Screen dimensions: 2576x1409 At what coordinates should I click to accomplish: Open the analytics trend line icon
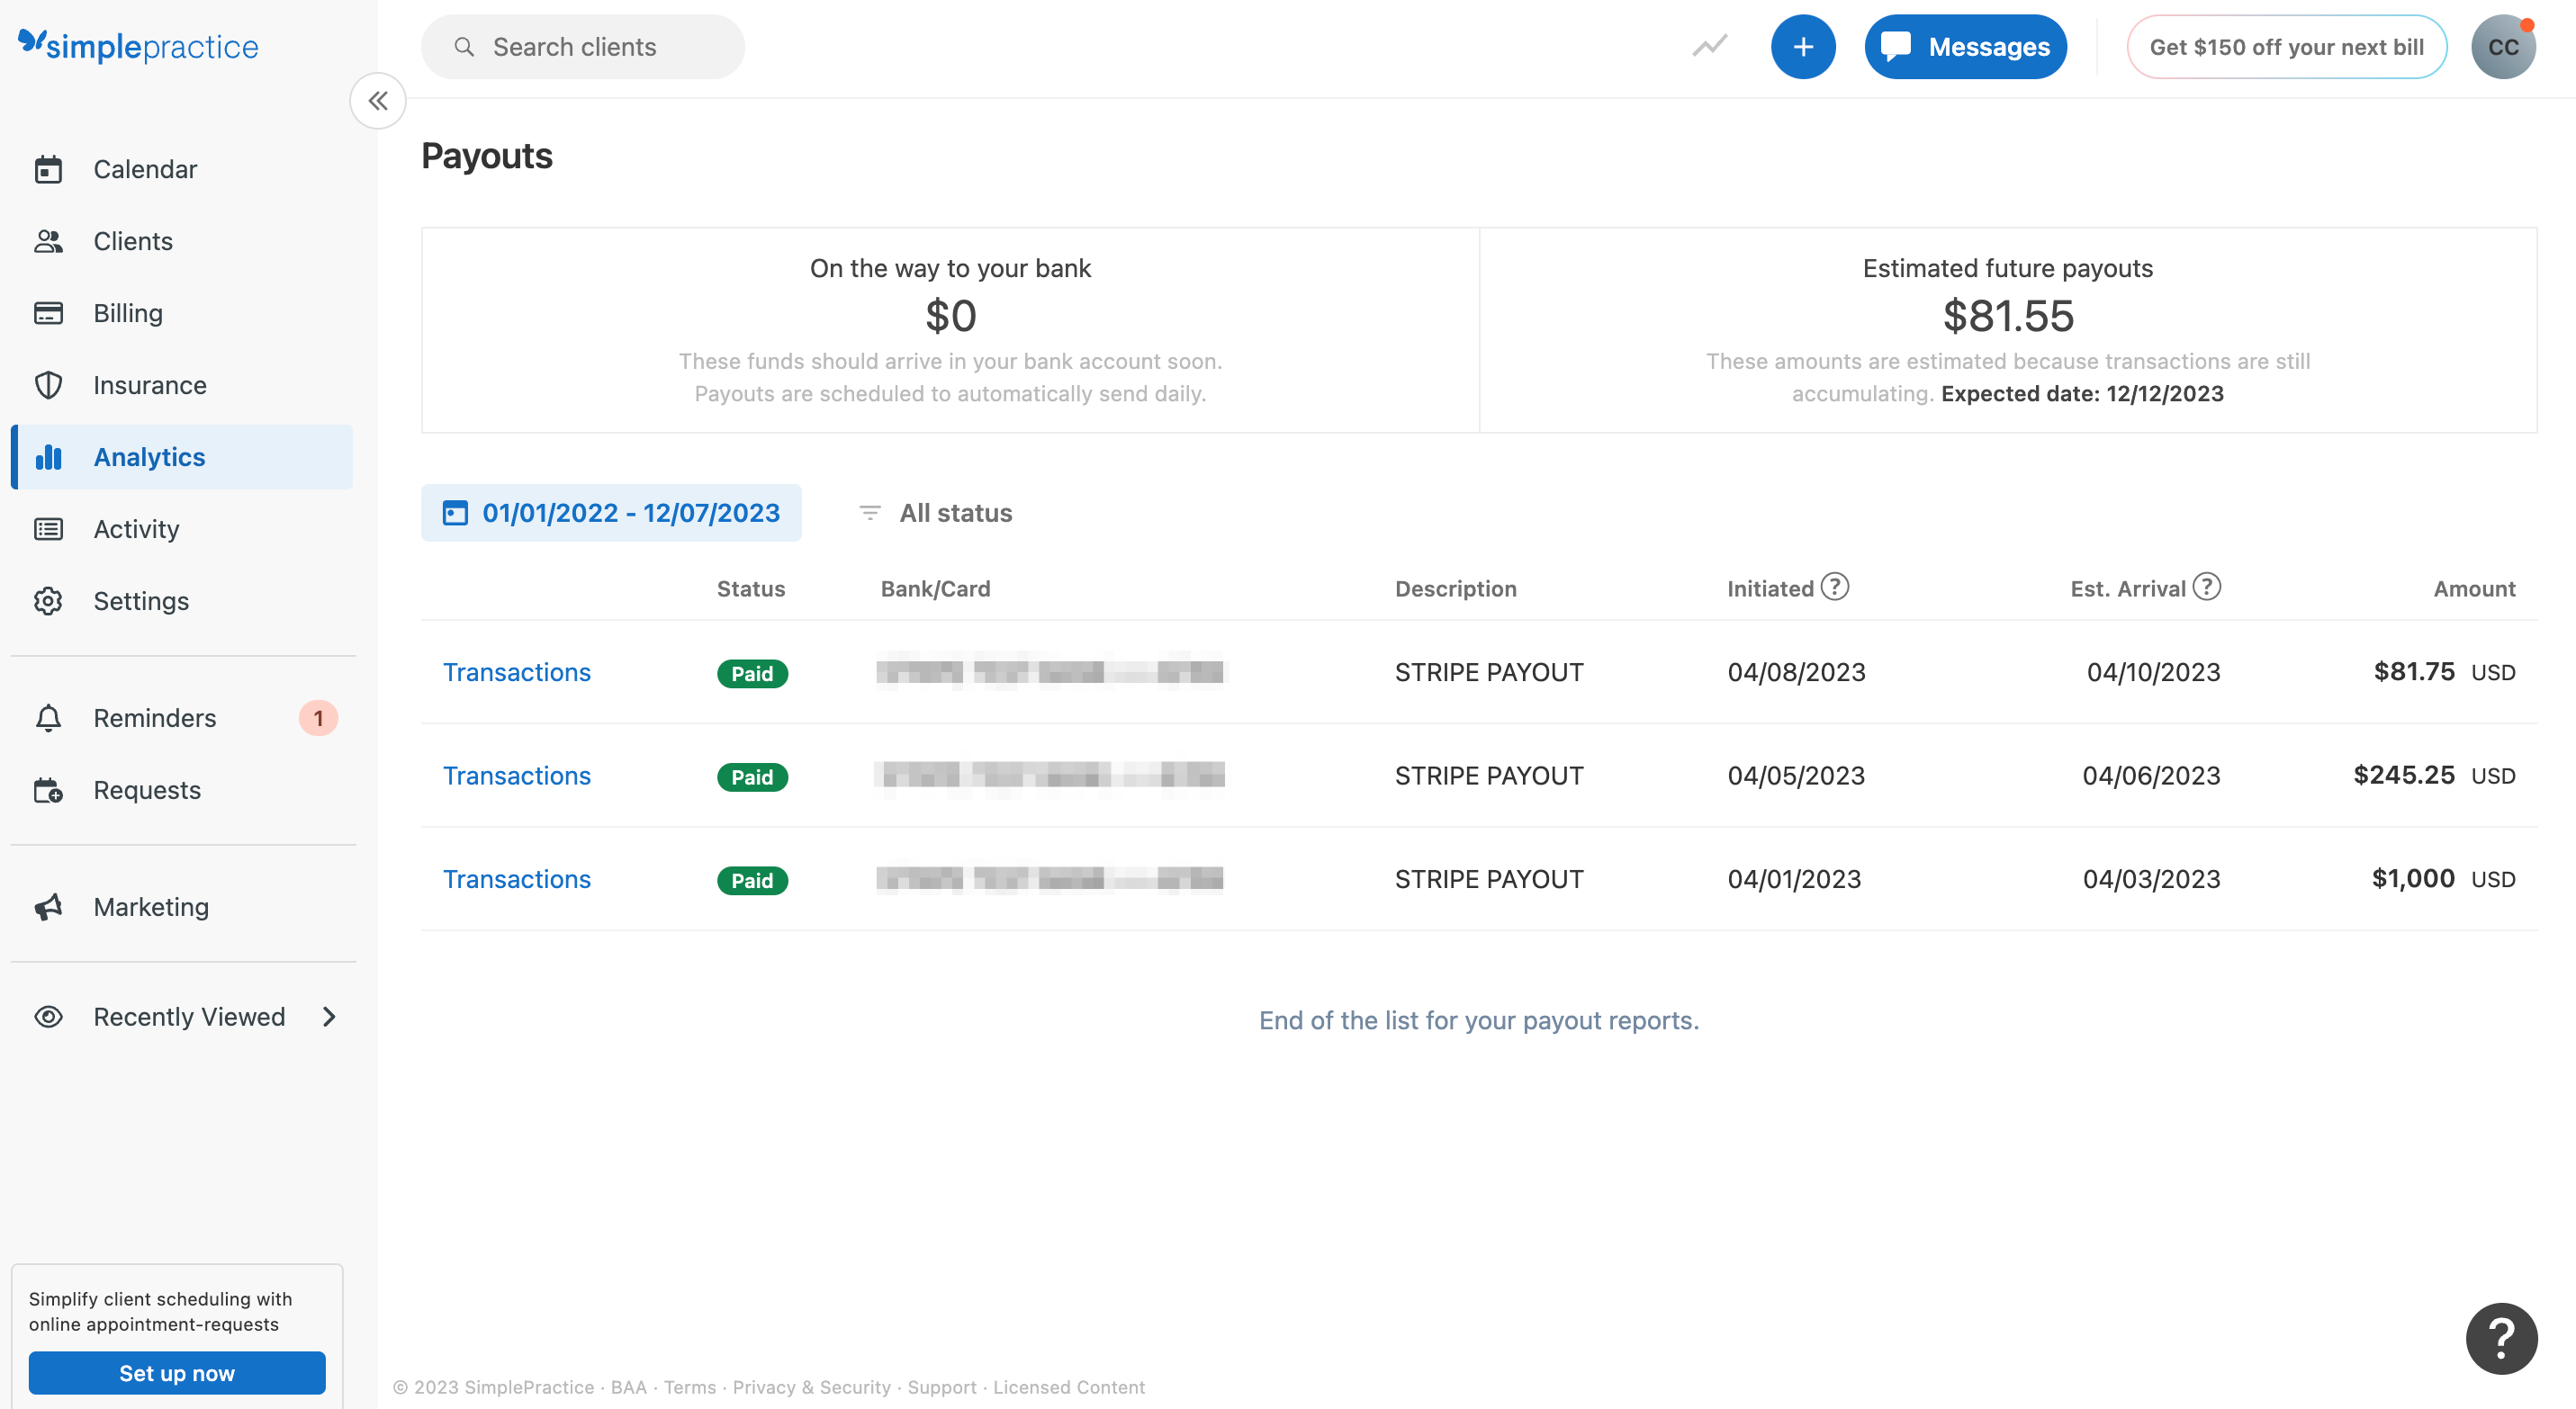[1709, 47]
